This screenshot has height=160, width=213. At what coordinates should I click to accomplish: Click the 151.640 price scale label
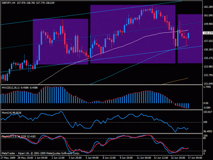208,84
